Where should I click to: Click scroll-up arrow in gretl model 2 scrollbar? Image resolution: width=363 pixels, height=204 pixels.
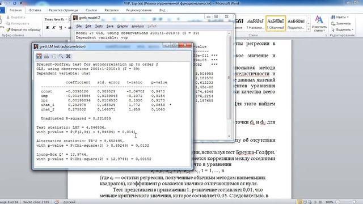coord(229,33)
